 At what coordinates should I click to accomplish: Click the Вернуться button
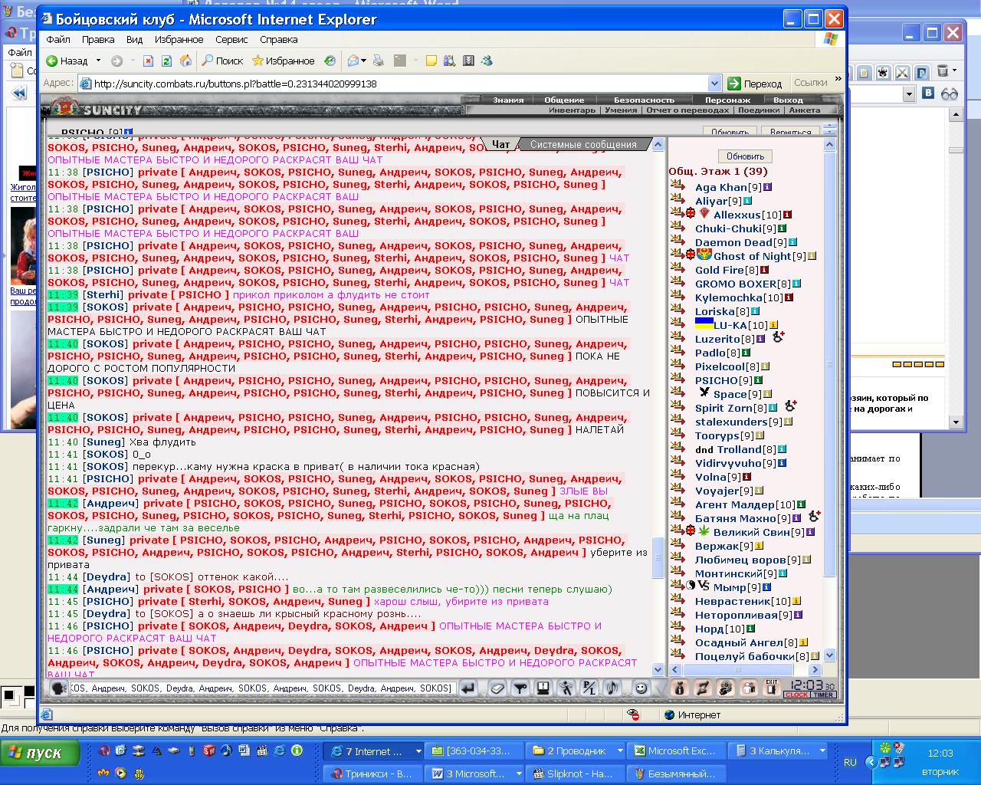pos(790,132)
